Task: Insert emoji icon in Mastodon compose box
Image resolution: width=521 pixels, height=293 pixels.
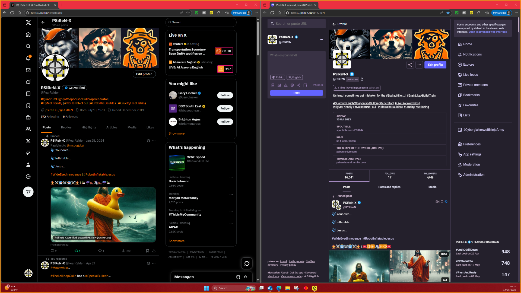Action: pyautogui.click(x=292, y=85)
